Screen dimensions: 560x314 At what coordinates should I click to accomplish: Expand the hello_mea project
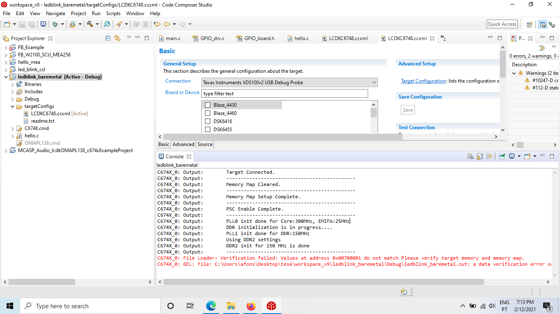(6, 62)
